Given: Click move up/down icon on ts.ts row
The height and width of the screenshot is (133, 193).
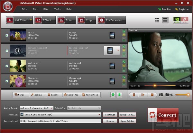Looking at the screenshot, I should coord(124,39).
